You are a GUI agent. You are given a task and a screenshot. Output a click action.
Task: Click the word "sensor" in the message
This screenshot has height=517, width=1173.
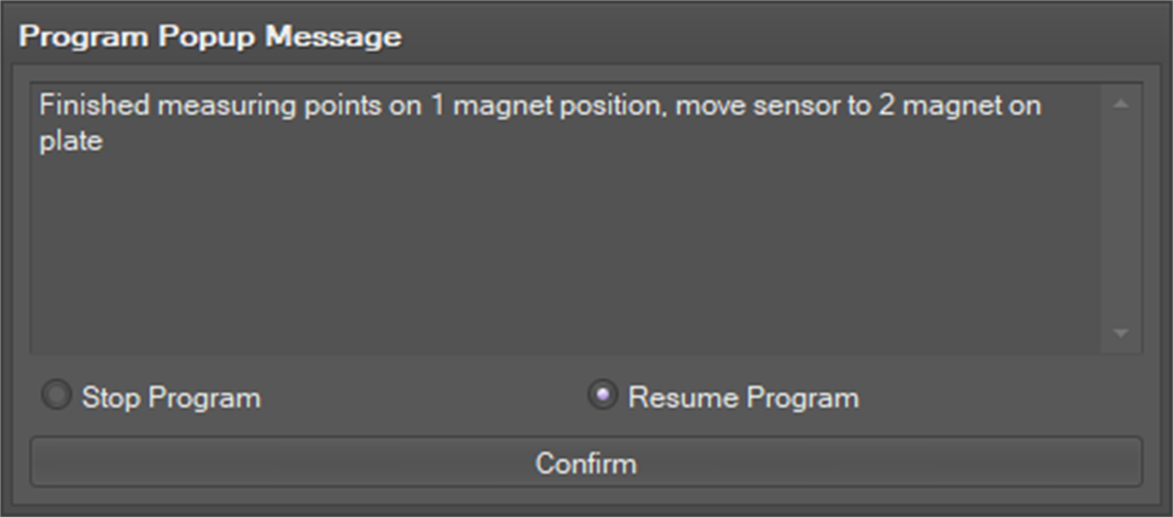point(797,106)
